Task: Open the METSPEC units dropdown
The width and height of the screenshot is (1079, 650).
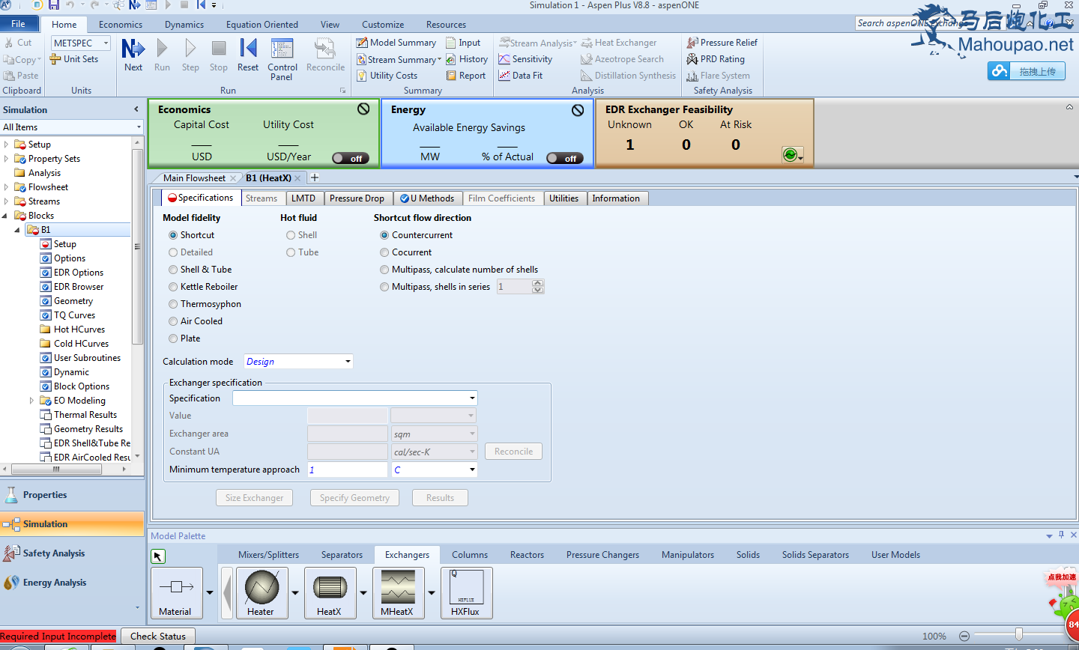Action: 106,43
